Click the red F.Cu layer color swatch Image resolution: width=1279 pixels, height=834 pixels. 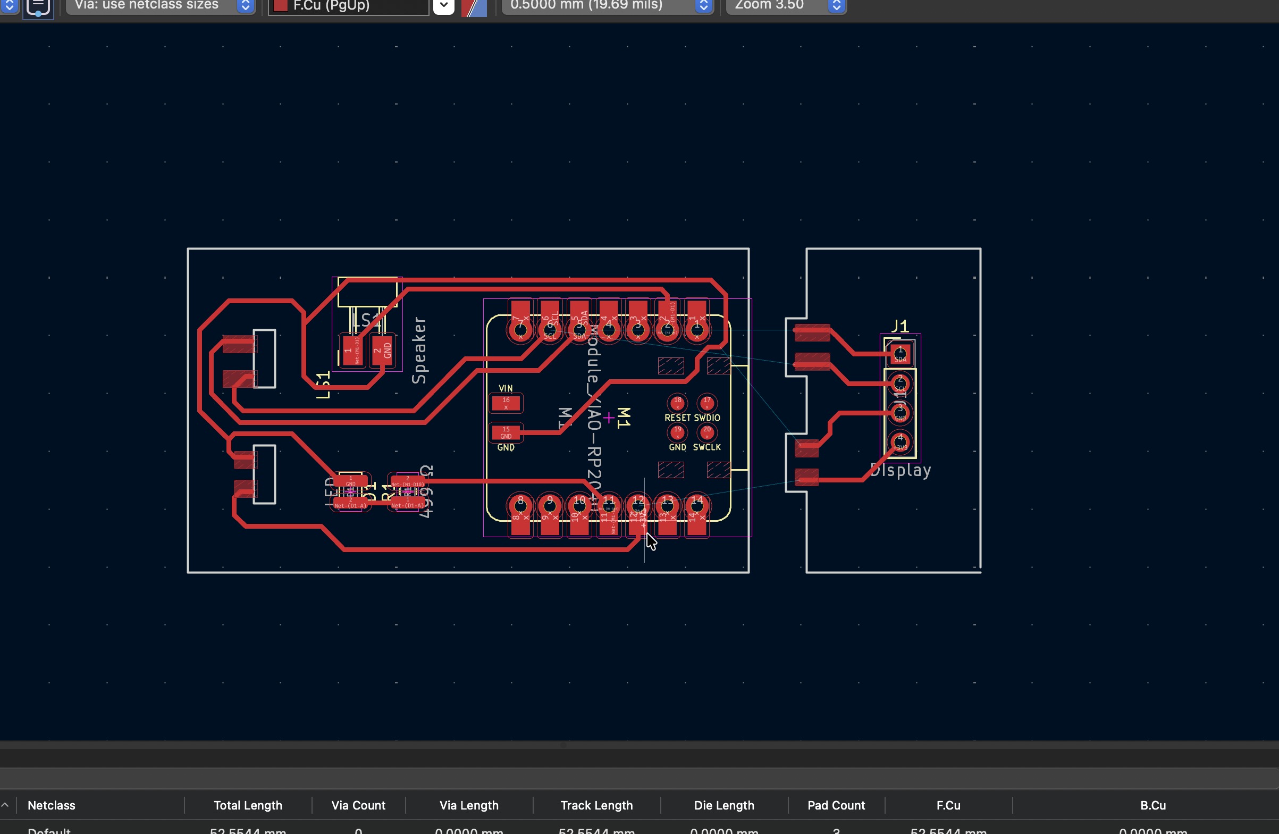tap(280, 5)
